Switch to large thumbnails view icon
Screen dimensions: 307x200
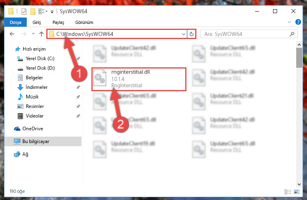297,192
